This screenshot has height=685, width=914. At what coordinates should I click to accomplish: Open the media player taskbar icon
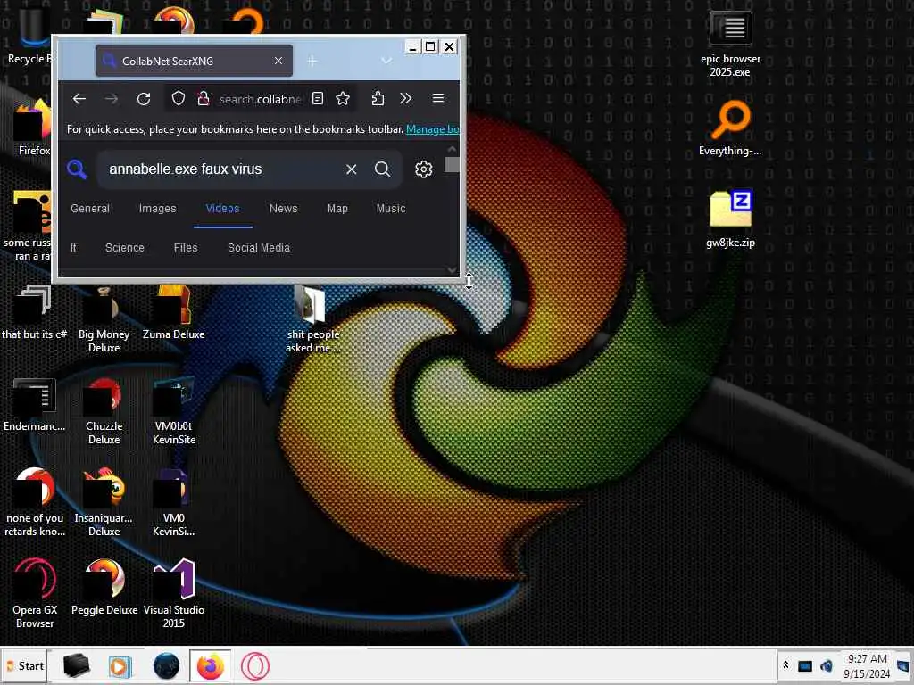coord(120,665)
